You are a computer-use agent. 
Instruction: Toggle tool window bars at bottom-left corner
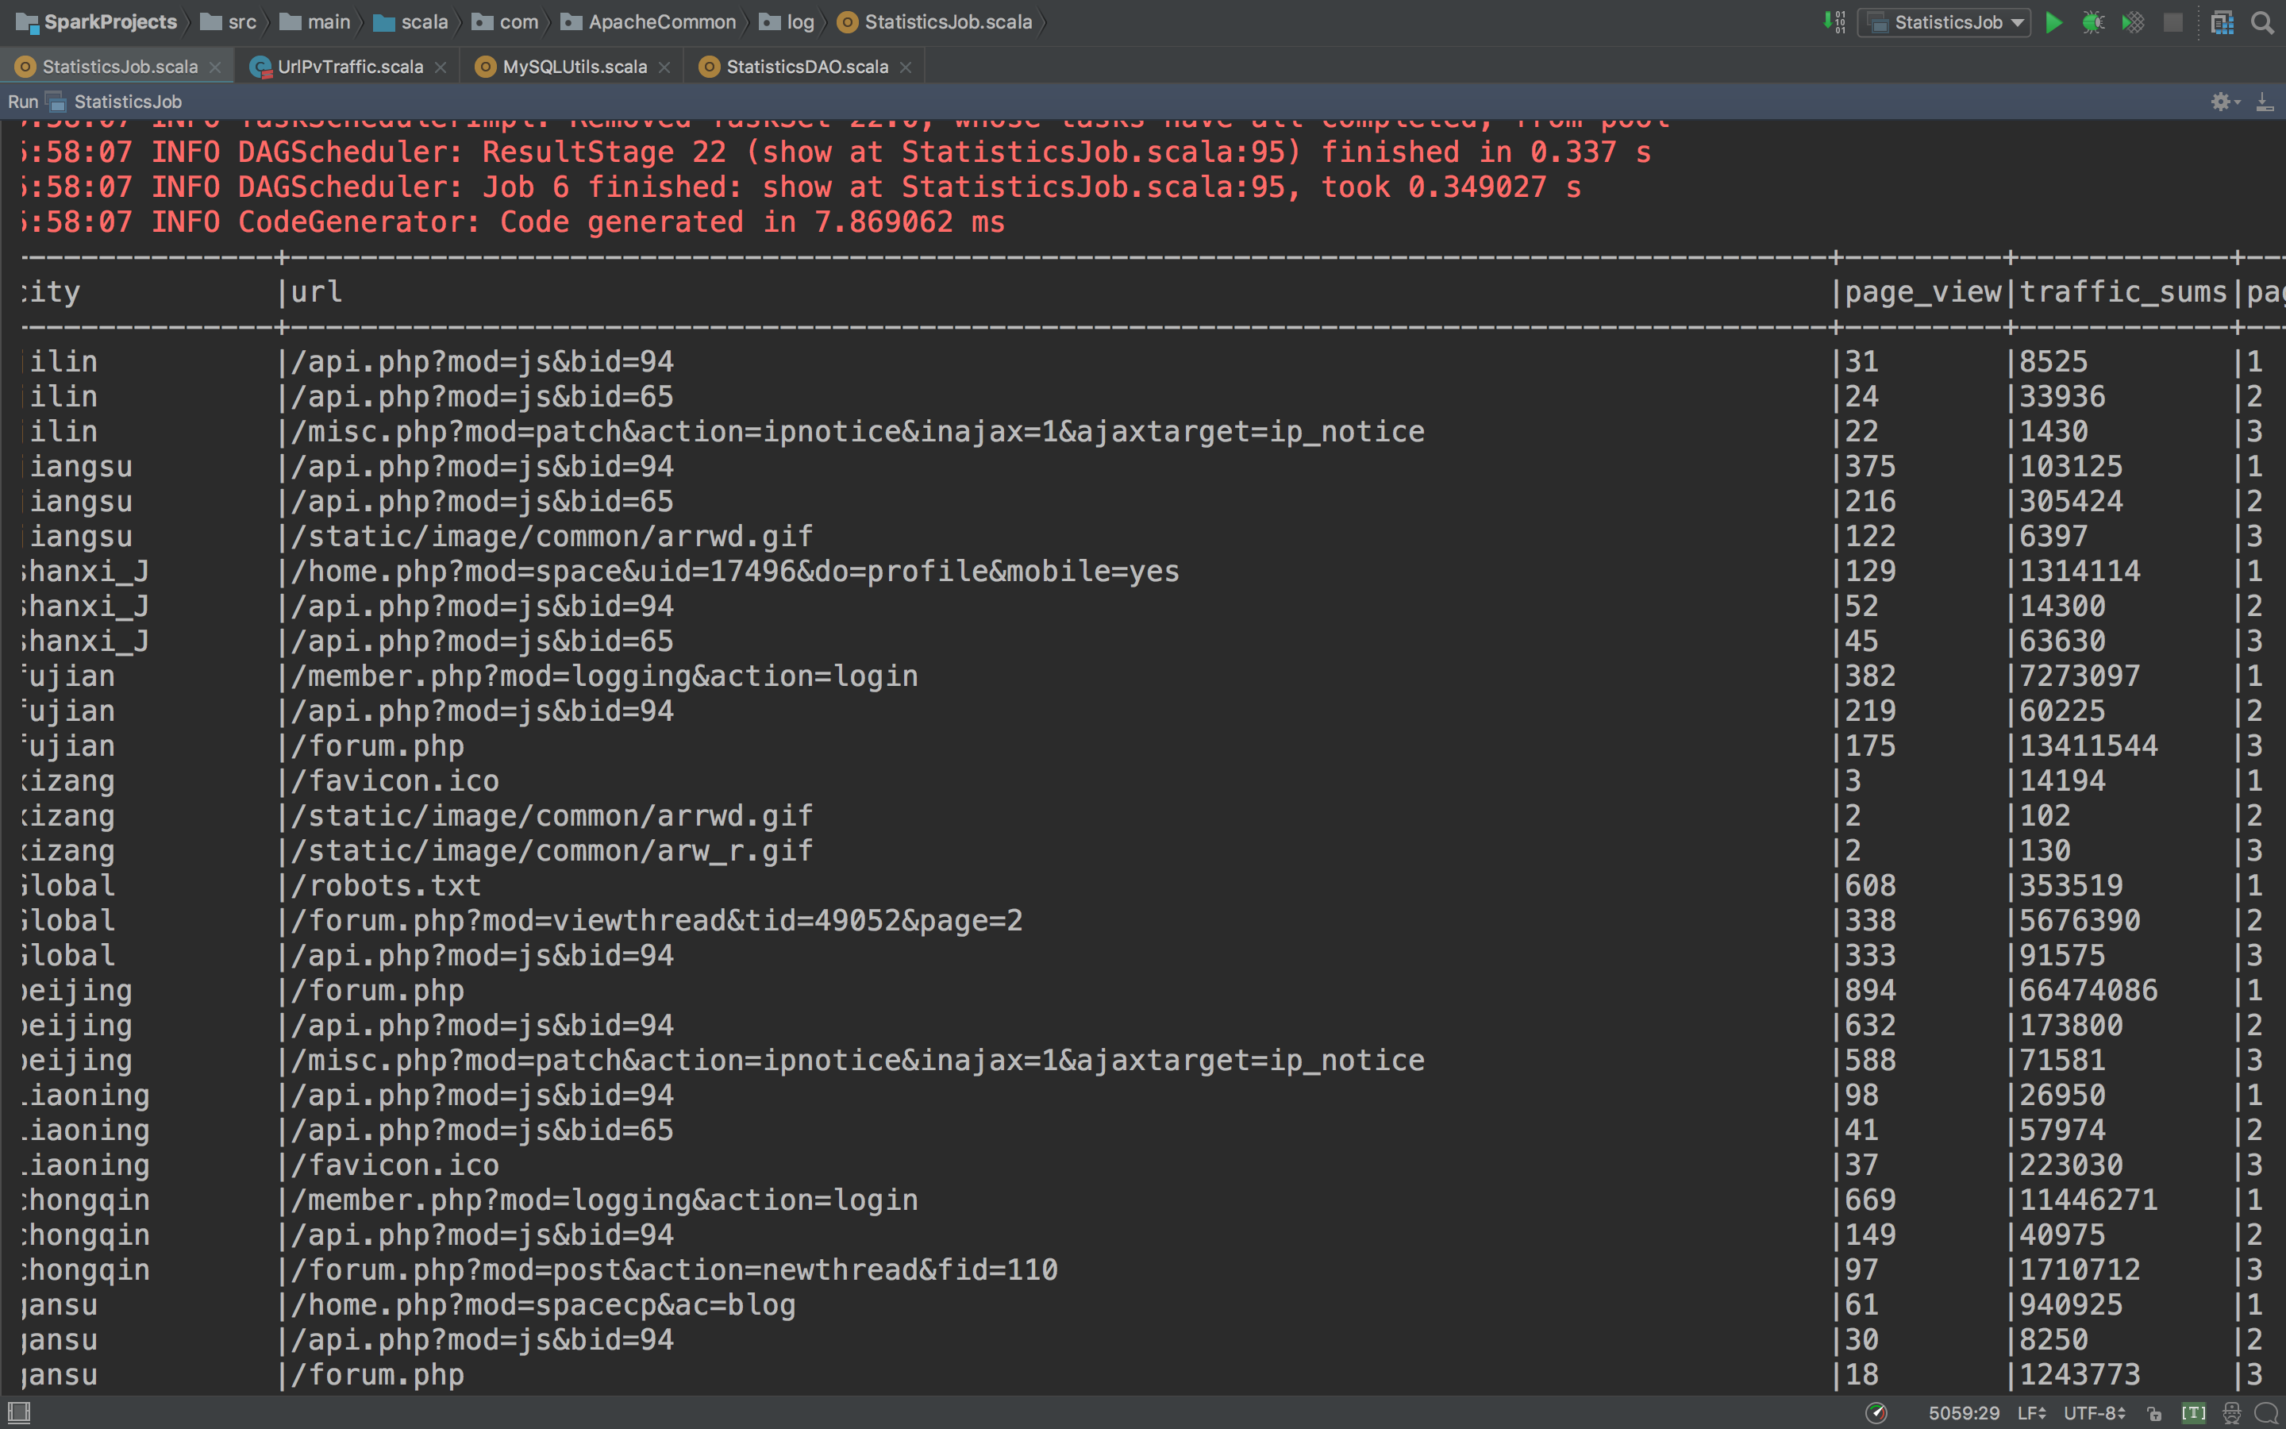(18, 1413)
